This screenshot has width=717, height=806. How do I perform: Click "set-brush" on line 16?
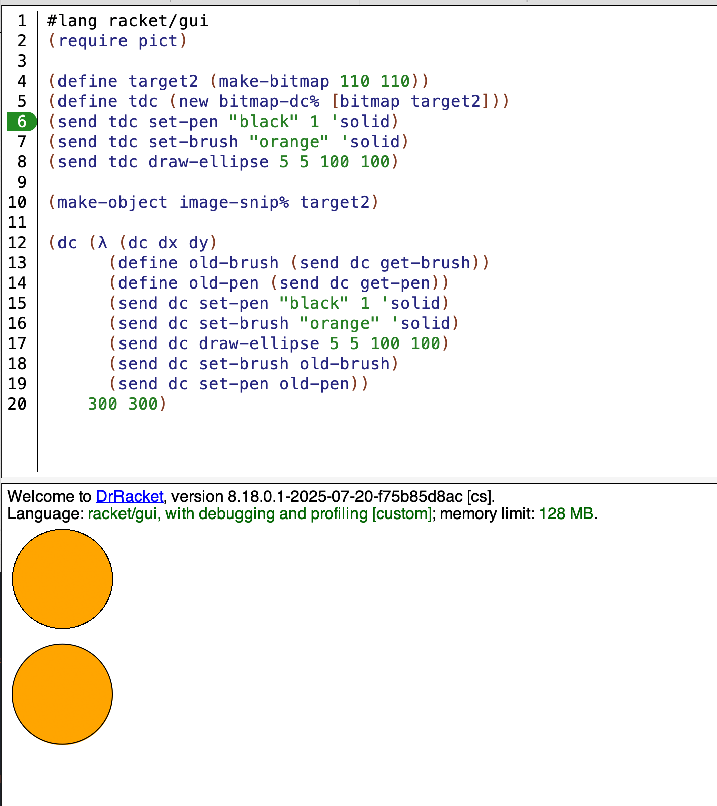pyautogui.click(x=244, y=323)
